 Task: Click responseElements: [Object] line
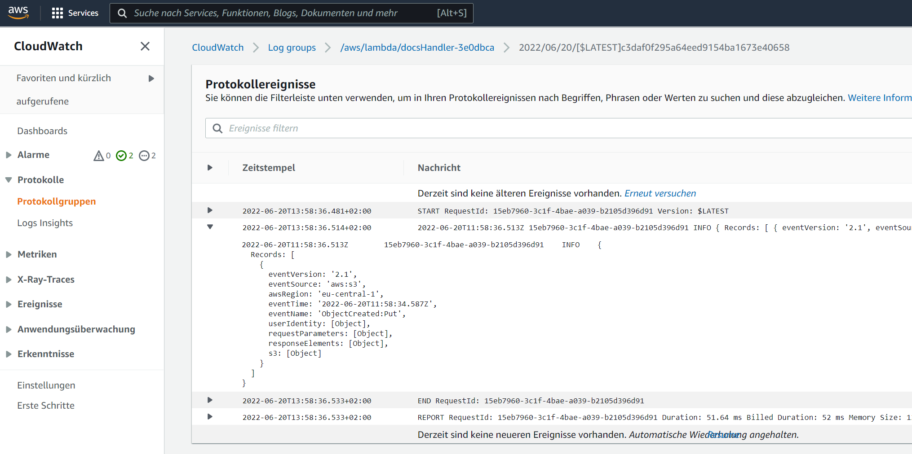click(x=328, y=343)
